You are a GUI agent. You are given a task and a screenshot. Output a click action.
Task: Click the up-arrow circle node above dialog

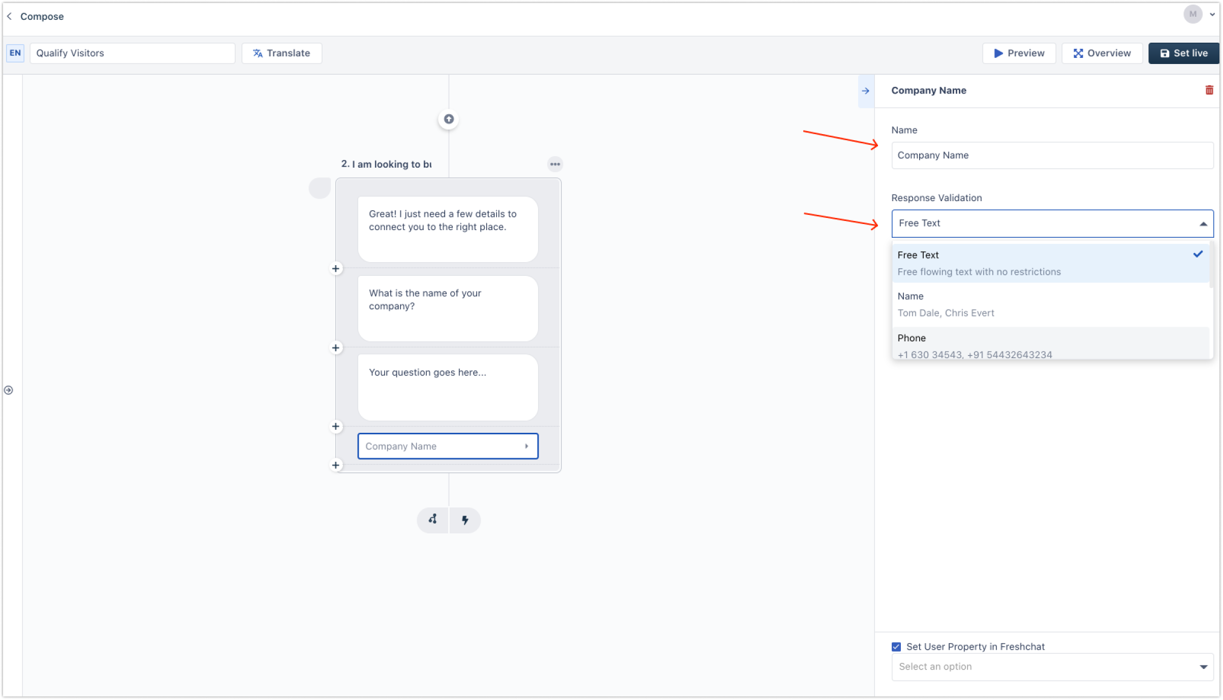[x=448, y=119]
